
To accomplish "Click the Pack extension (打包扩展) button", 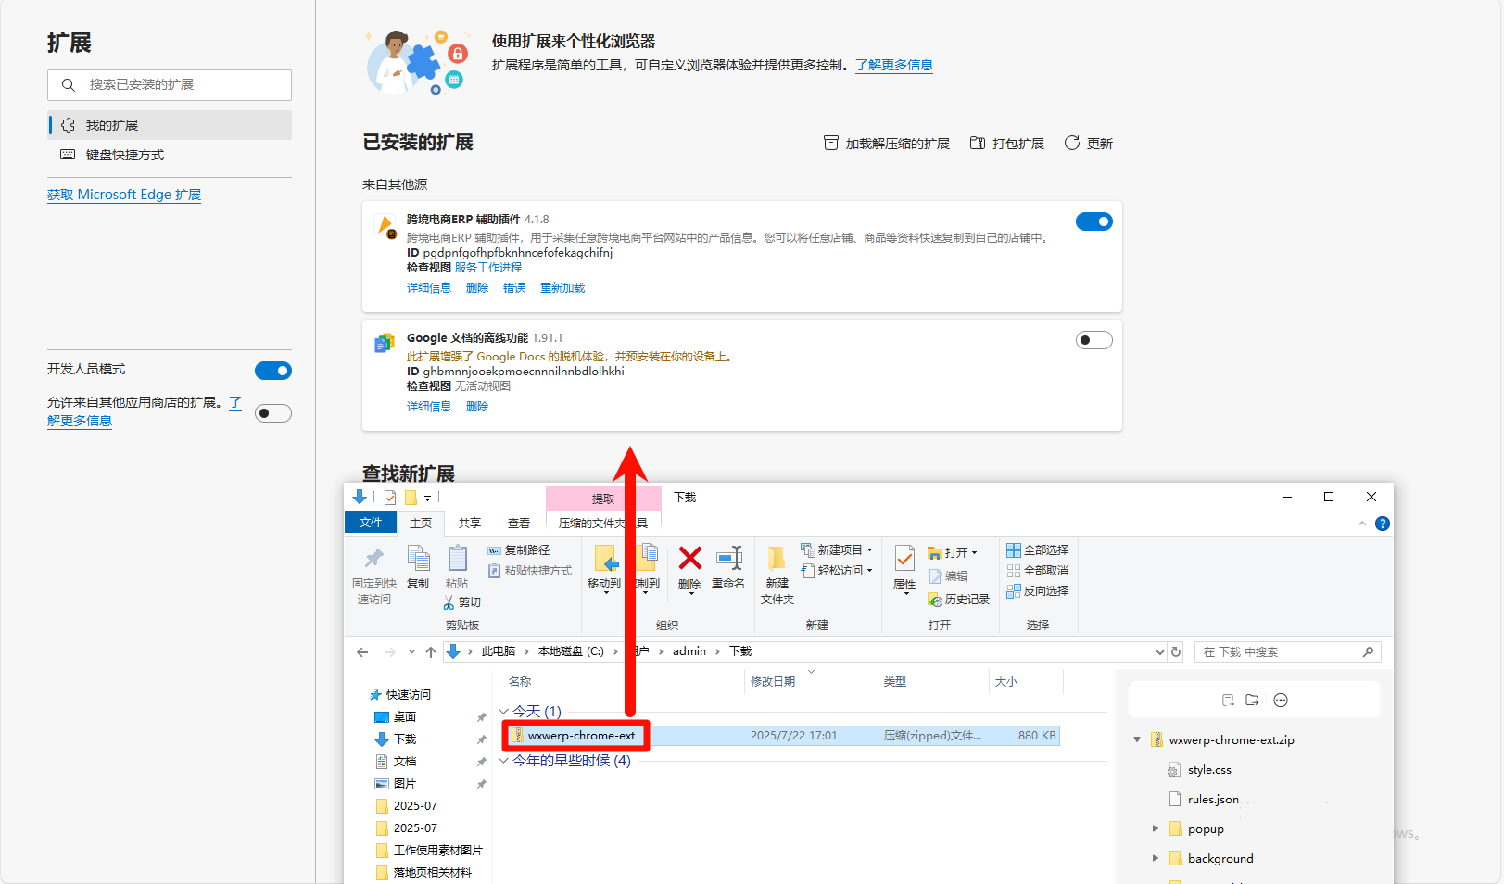I will click(1006, 144).
